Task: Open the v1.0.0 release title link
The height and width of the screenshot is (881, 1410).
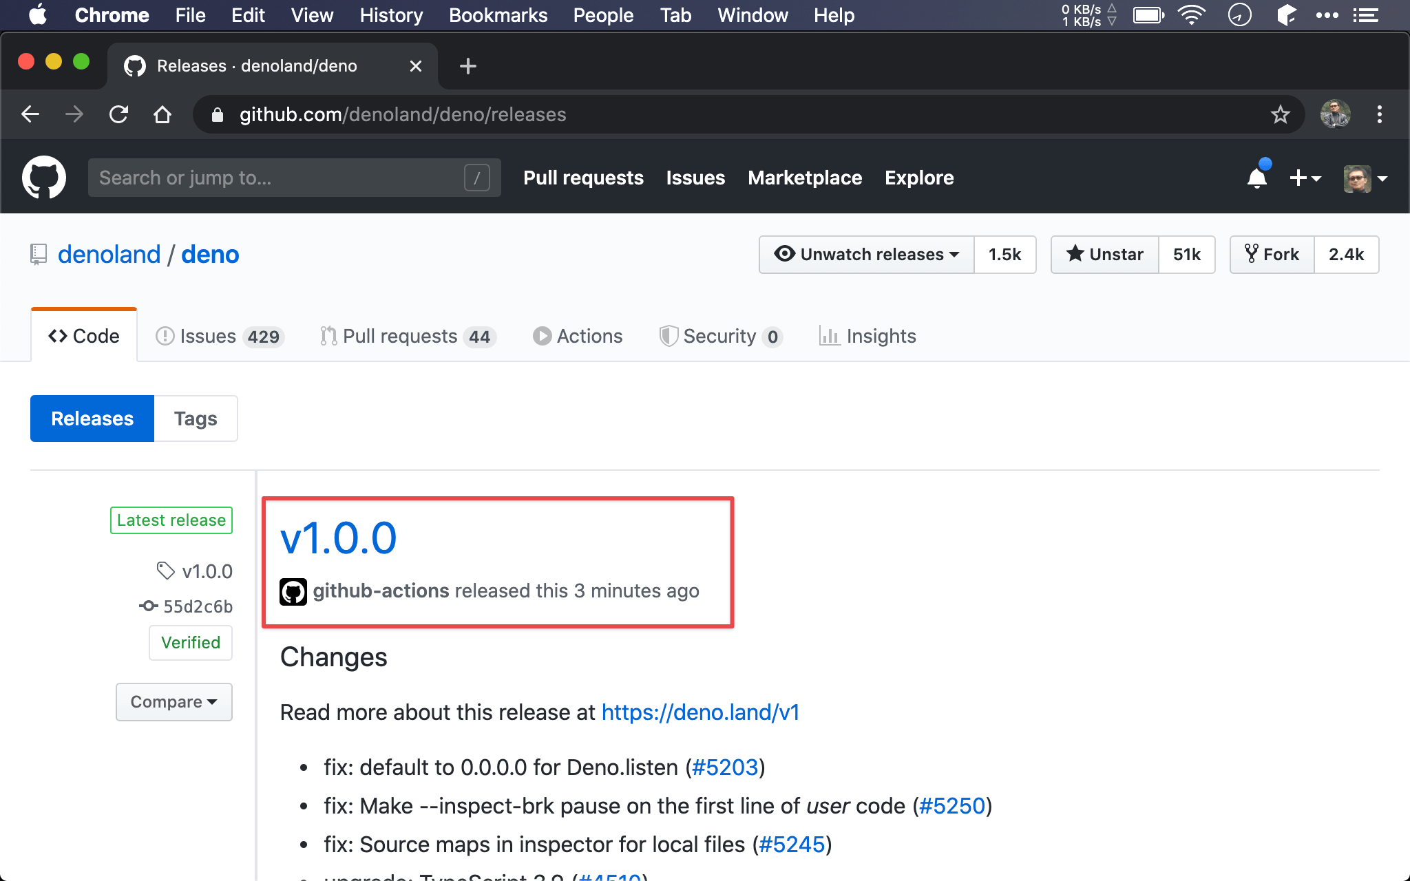Action: (x=338, y=538)
